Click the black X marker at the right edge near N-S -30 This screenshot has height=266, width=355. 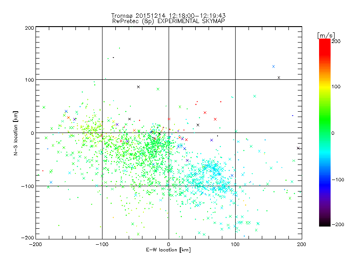coord(298,148)
